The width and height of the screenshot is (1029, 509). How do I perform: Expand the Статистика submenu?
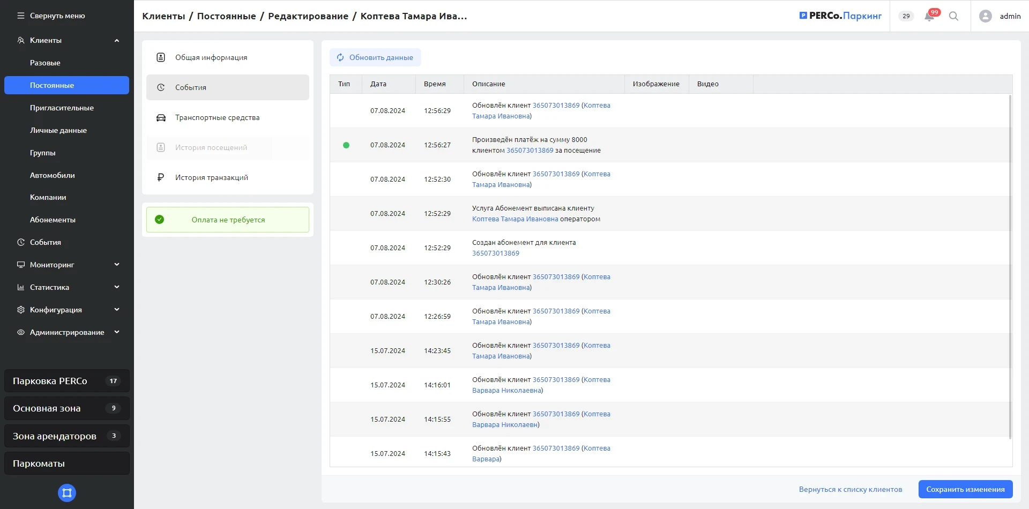click(117, 287)
